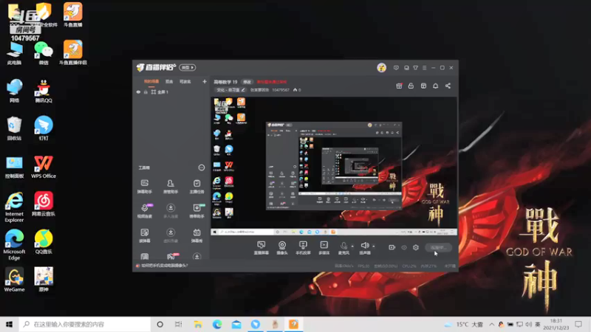Viewport: 591px width, 332px height.
Task: Switch to the second scene tab
Action: 169,82
